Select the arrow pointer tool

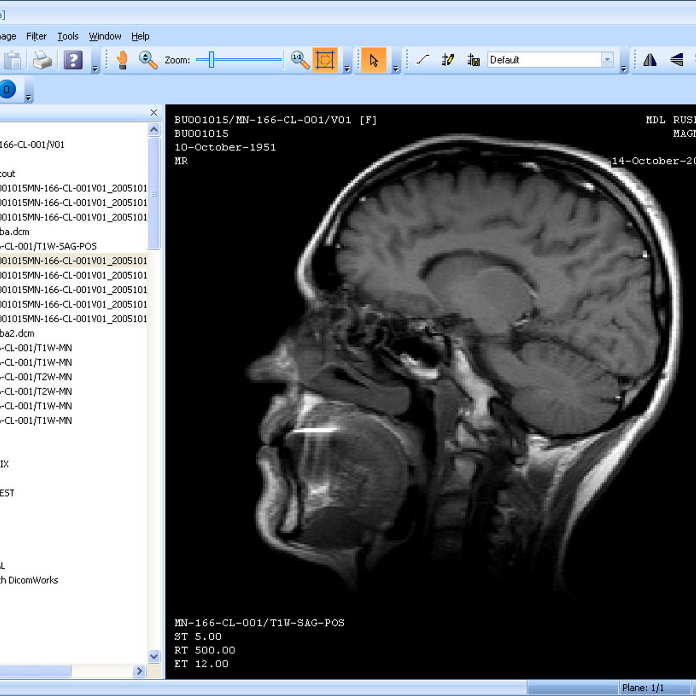[373, 60]
